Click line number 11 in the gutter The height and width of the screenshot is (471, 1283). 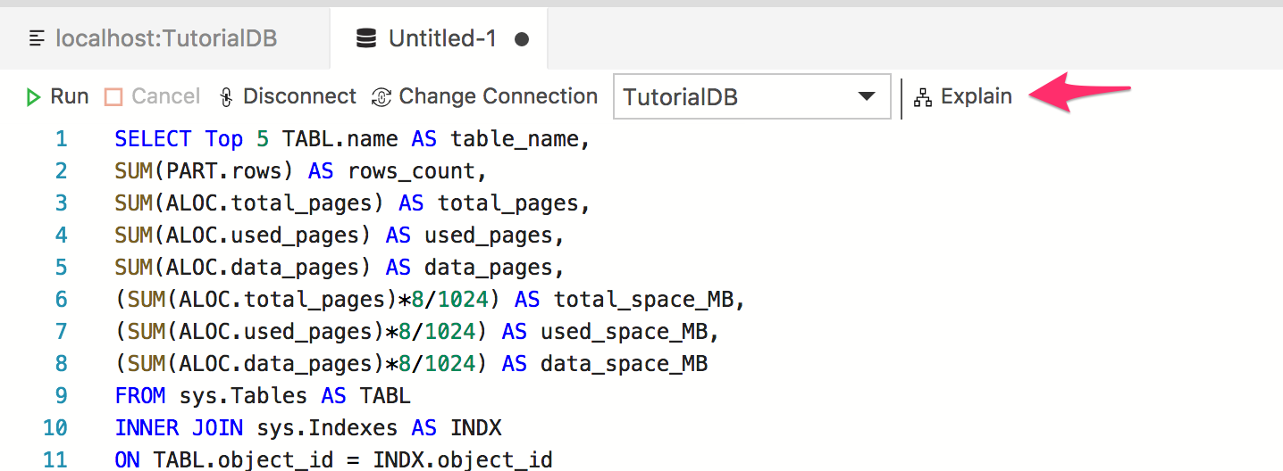pos(55,460)
